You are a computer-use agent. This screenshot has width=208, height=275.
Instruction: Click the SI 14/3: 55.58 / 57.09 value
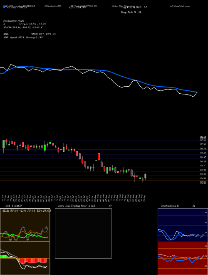click(x=32, y=24)
